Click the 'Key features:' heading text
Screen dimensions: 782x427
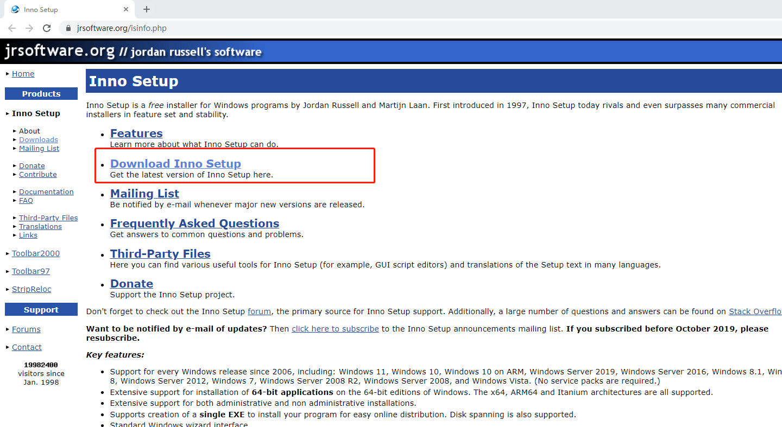point(115,355)
